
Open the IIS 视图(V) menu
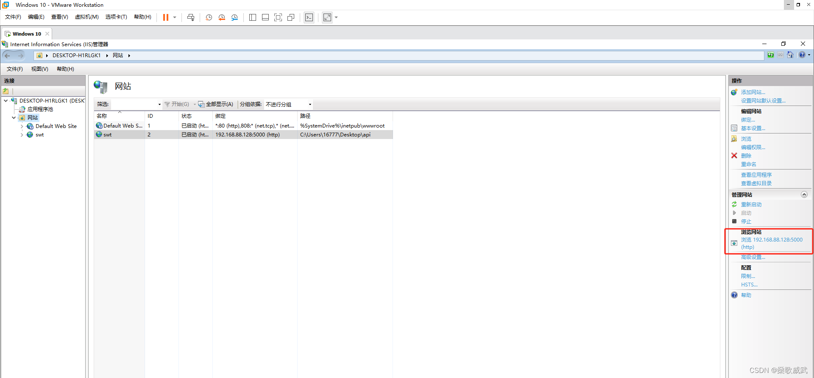click(40, 69)
